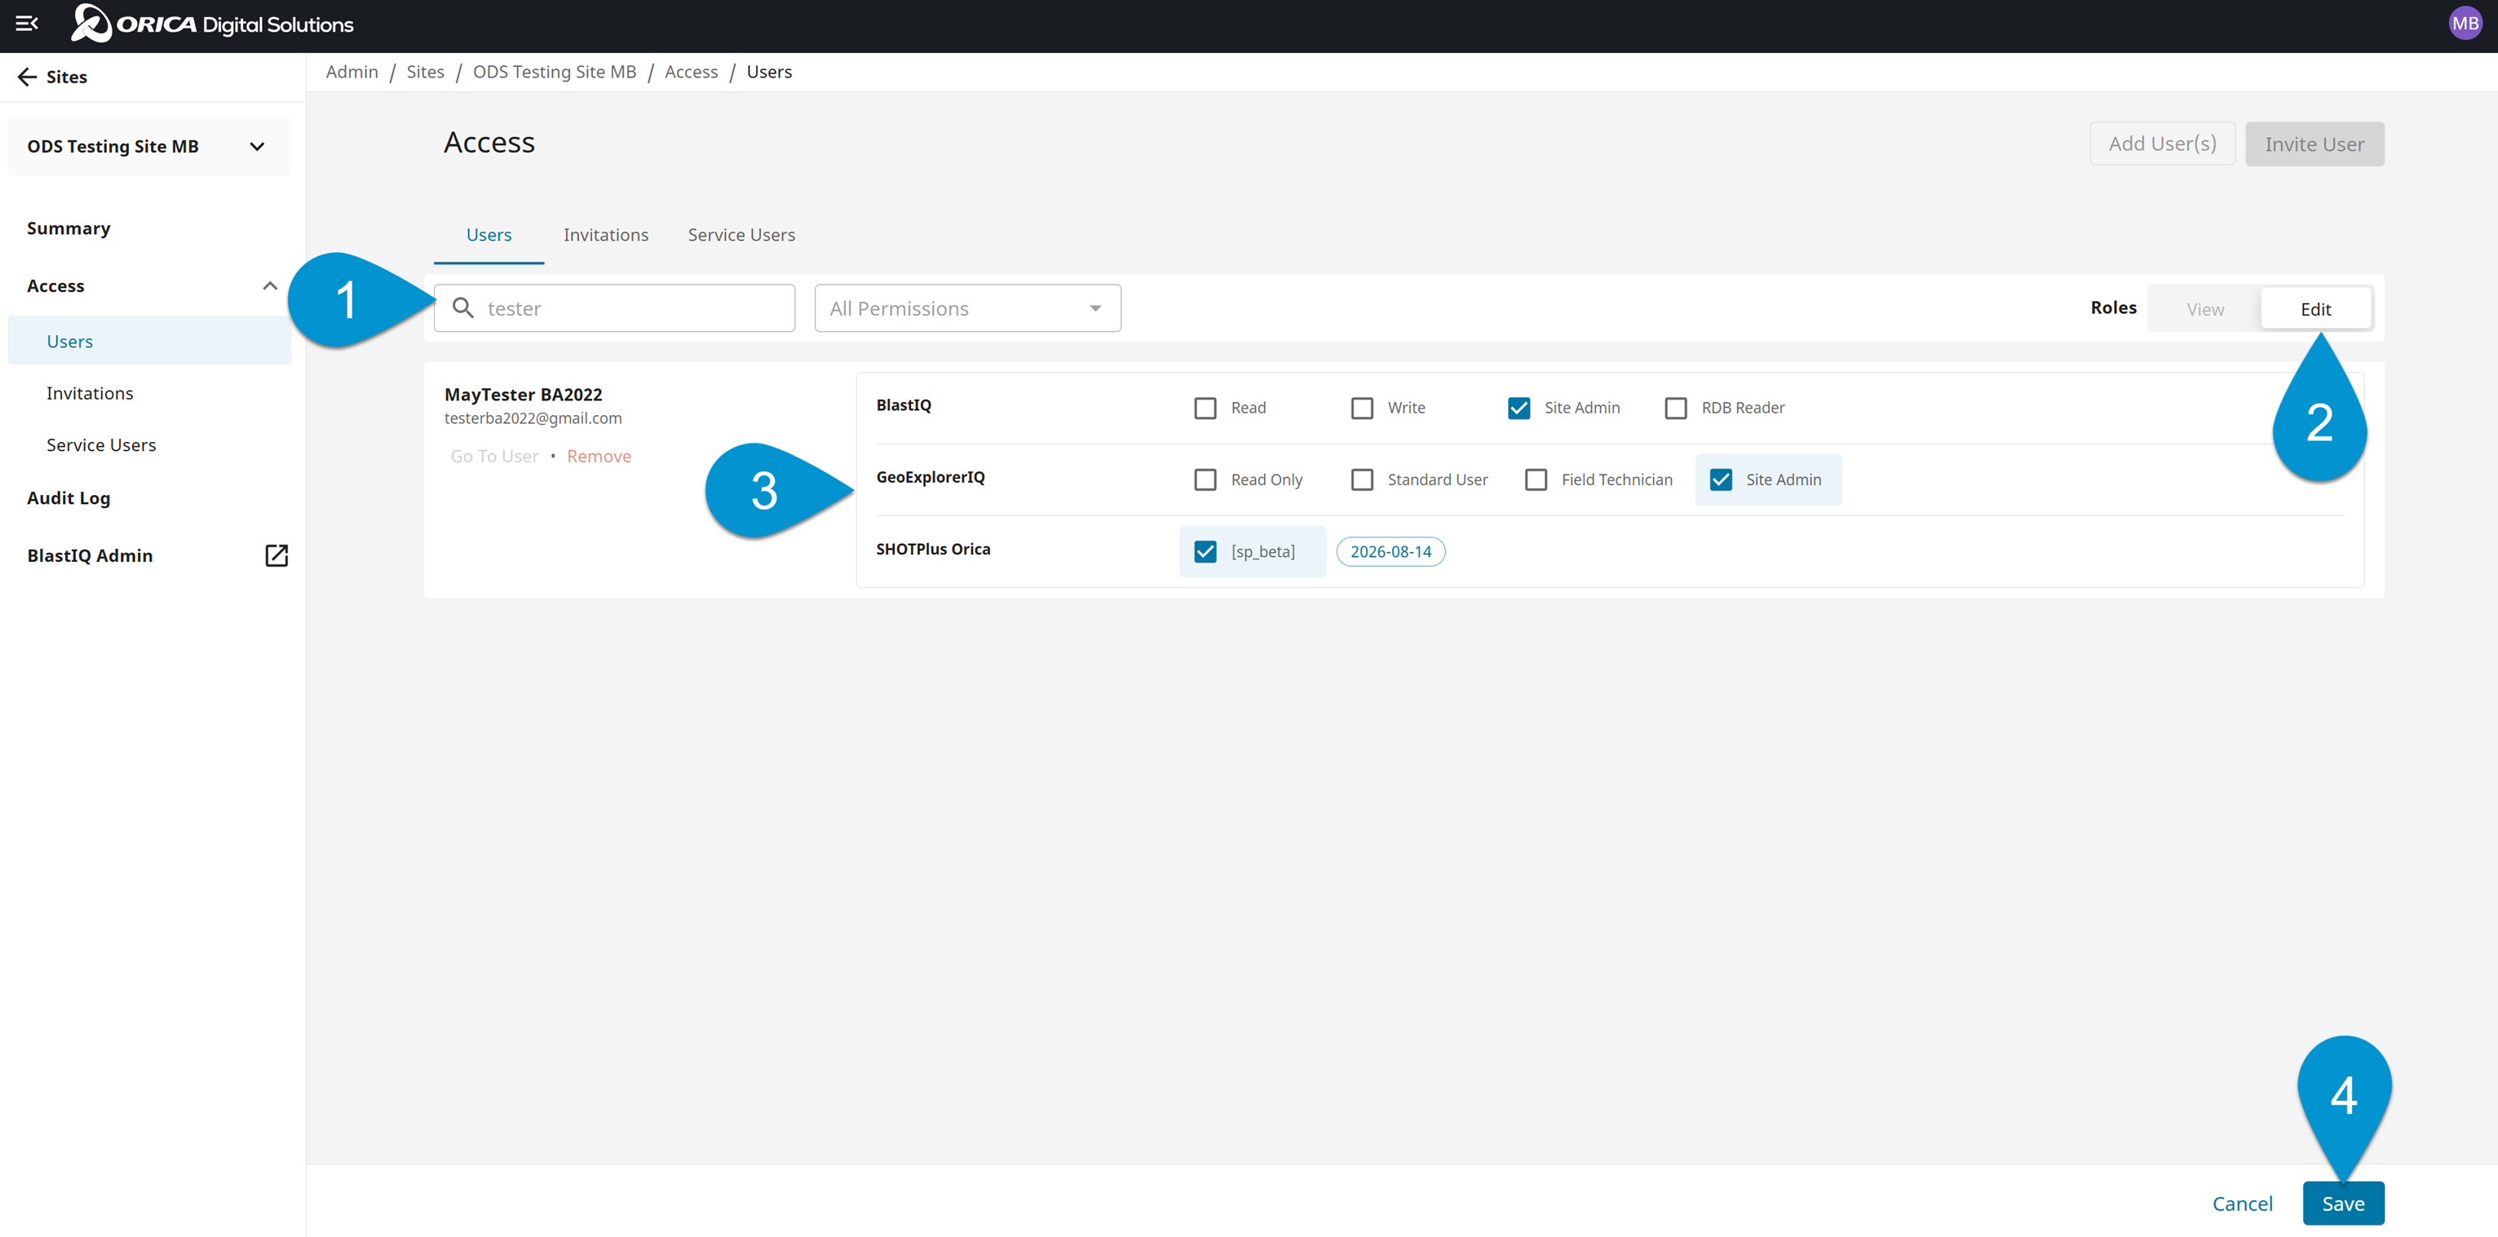Open the All Permissions filter dropdown
The image size is (2498, 1237).
click(968, 308)
